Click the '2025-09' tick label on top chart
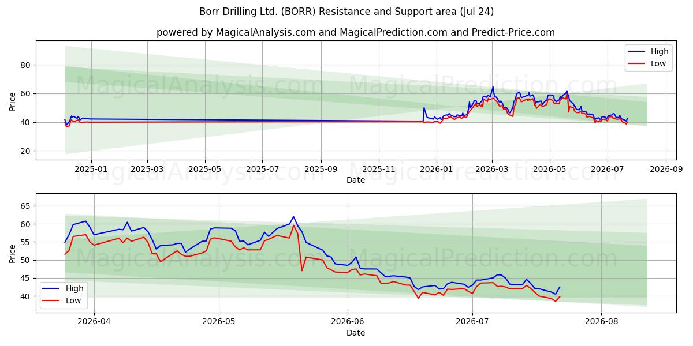Viewport: 693px width, 346px height. (x=321, y=170)
